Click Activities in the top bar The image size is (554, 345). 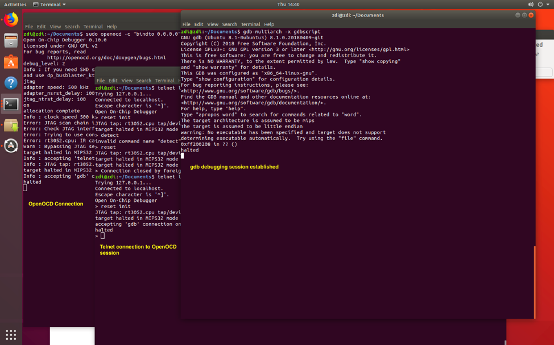point(15,5)
